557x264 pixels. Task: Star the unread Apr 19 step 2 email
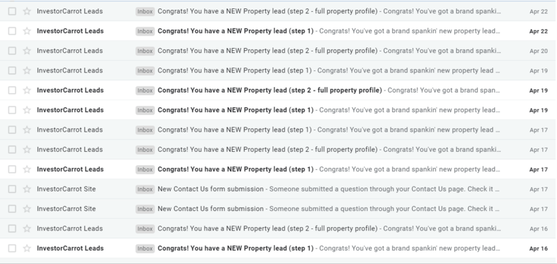tap(27, 91)
